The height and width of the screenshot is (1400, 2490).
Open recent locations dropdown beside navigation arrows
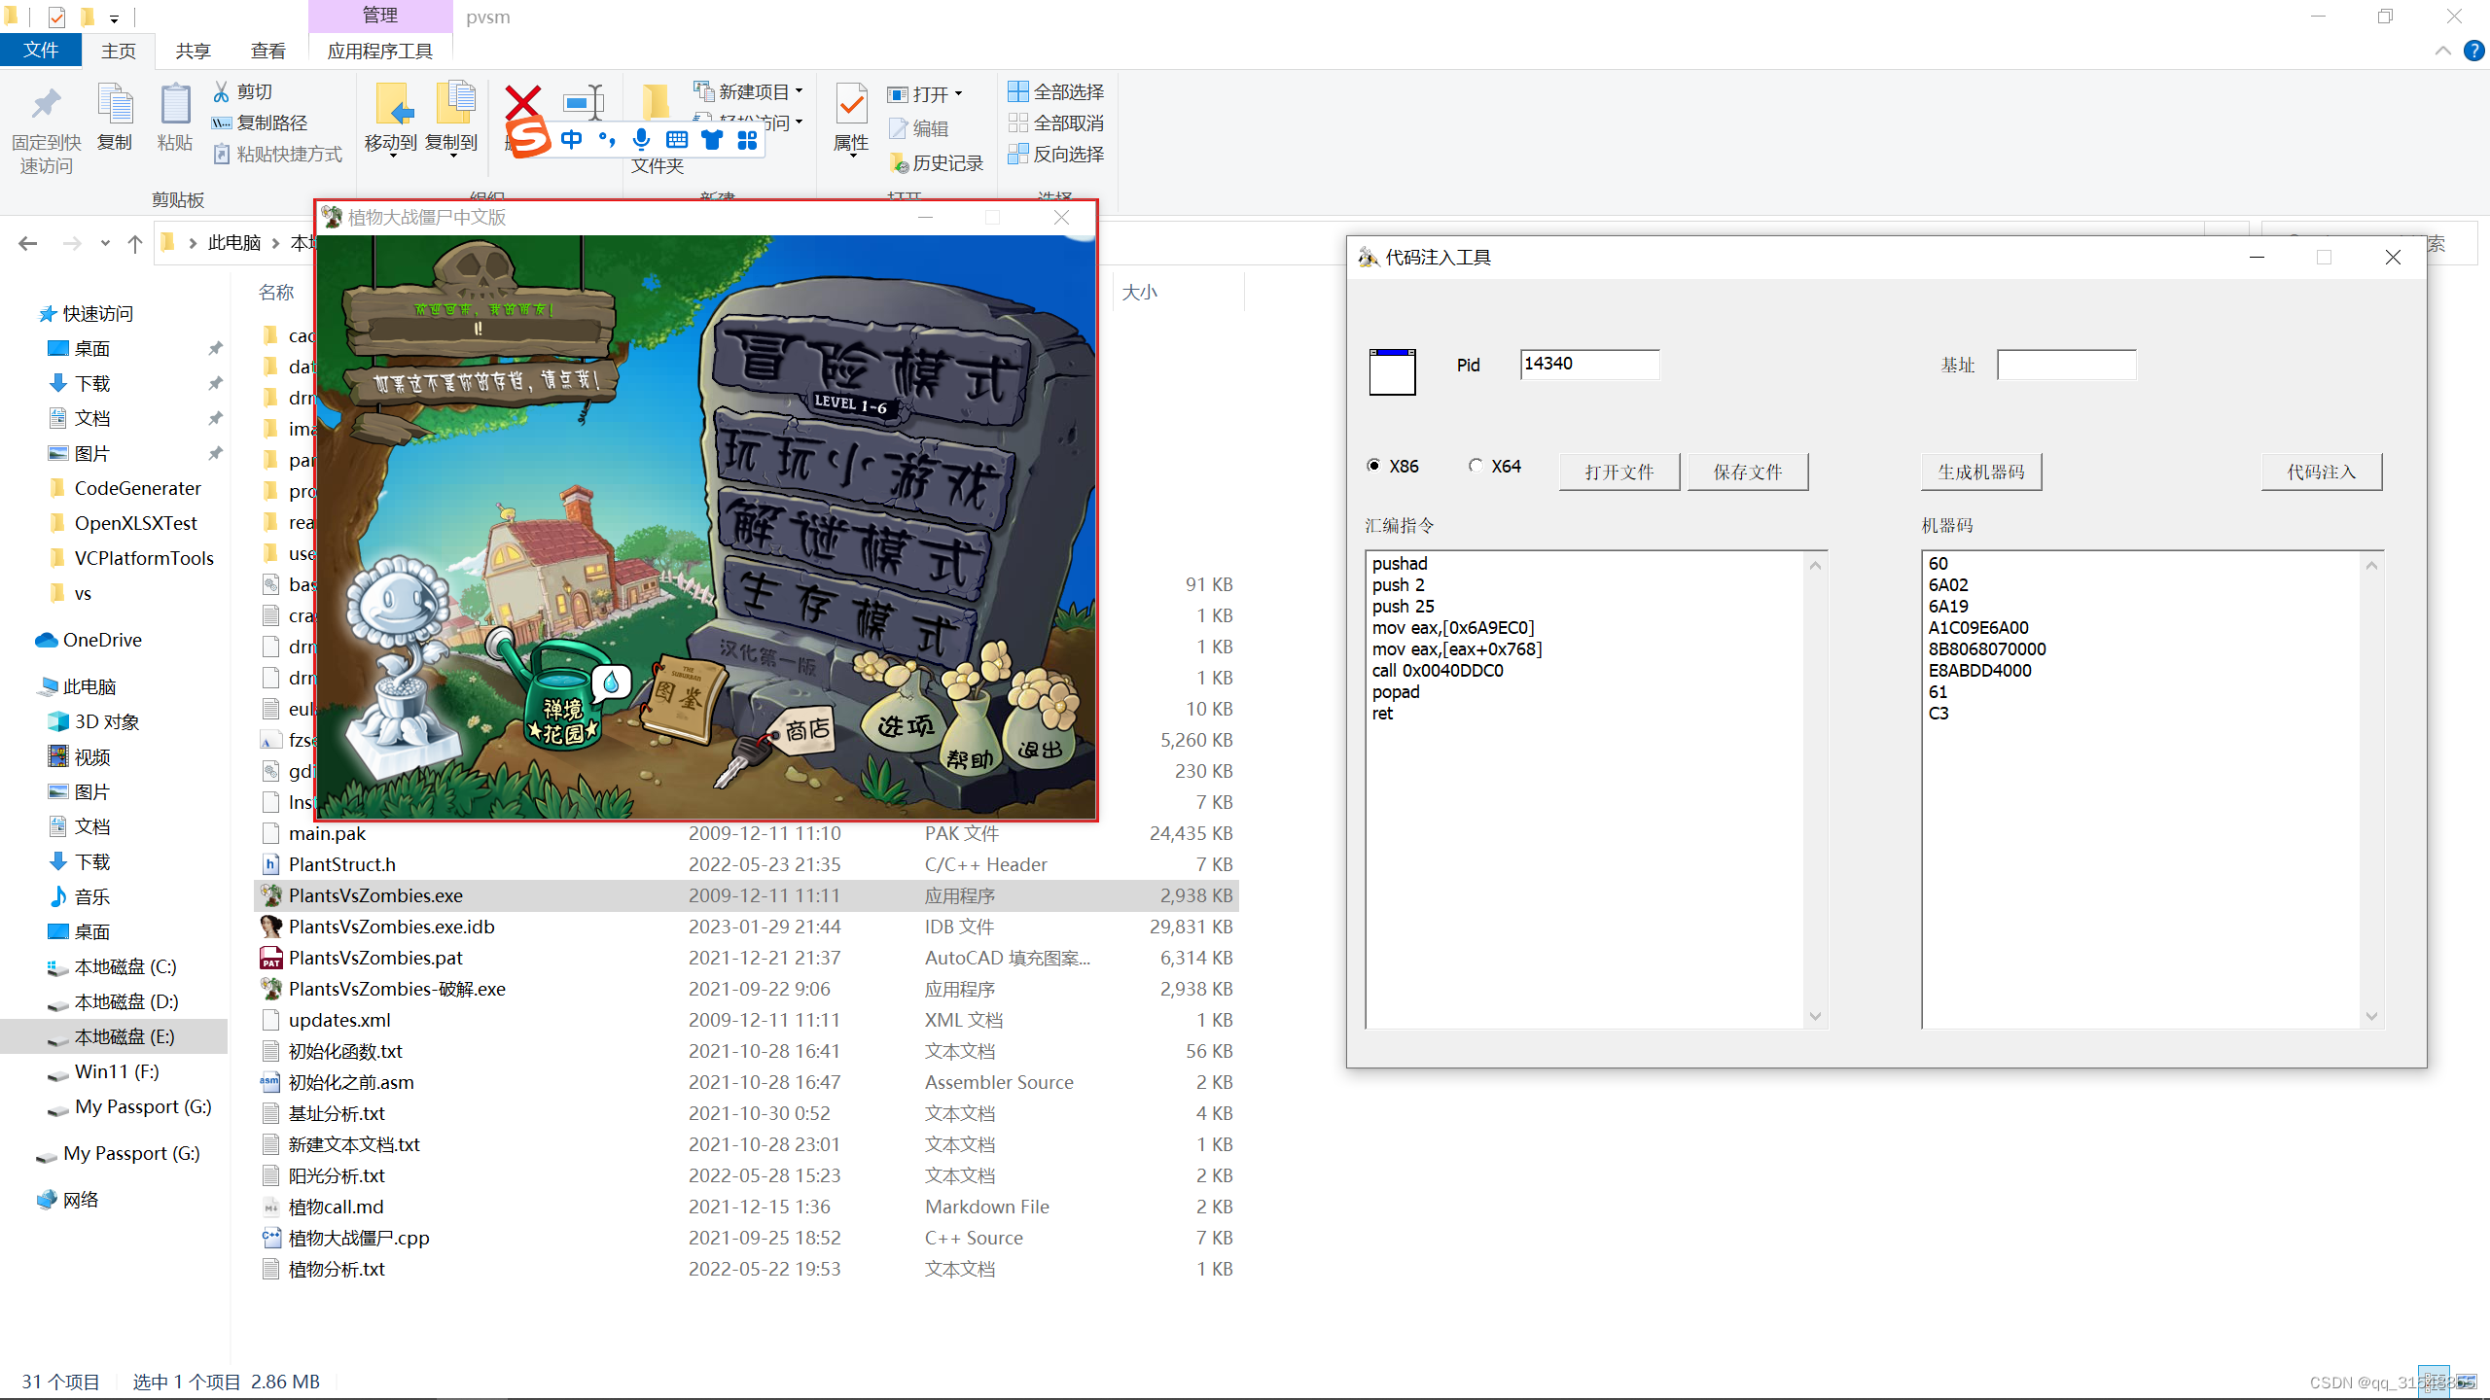(x=105, y=243)
